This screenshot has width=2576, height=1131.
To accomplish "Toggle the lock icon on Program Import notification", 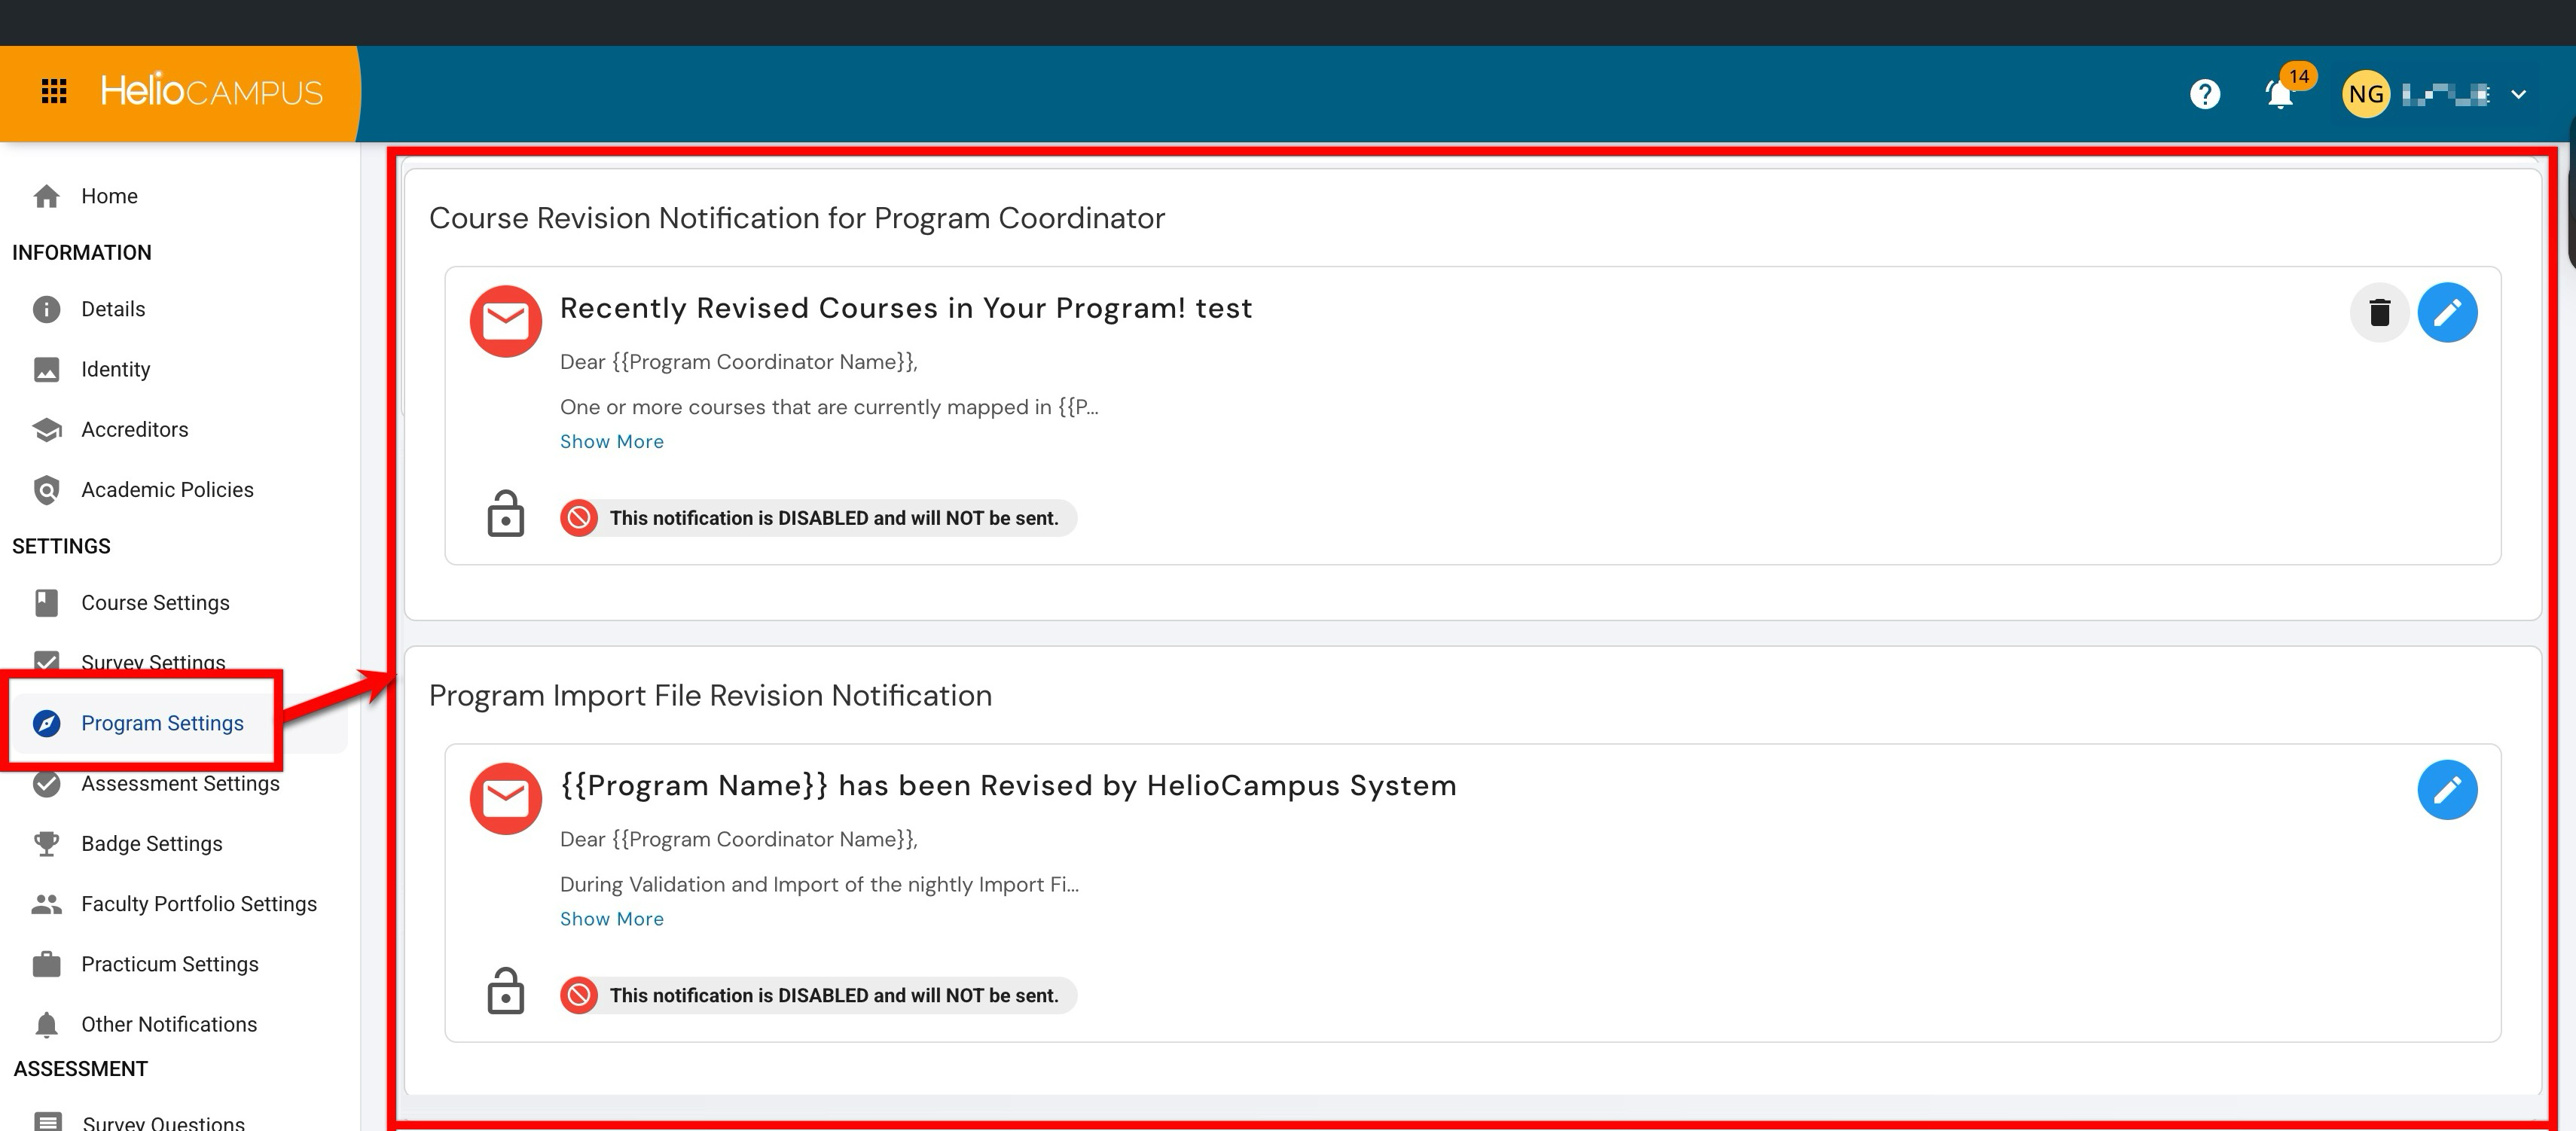I will pyautogui.click(x=505, y=991).
